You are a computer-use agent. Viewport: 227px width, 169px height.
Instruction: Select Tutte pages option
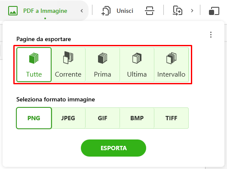coord(34,65)
